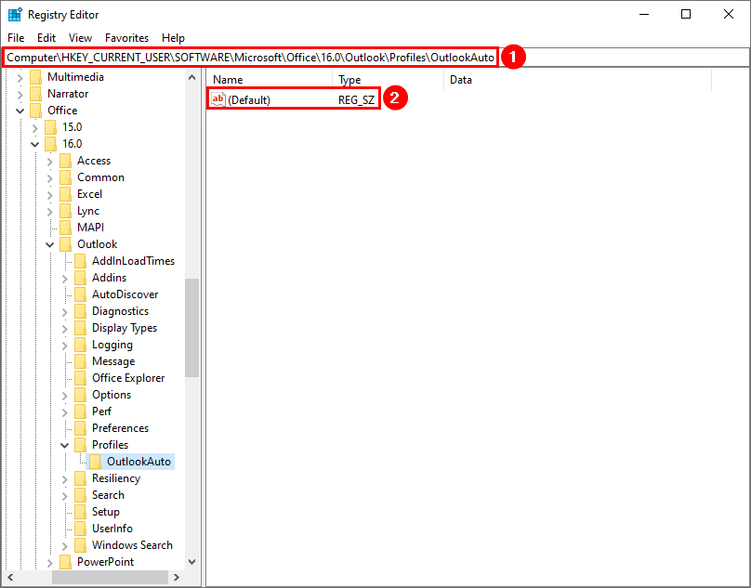
Task: Expand the PowerPoint key
Action: click(x=50, y=563)
